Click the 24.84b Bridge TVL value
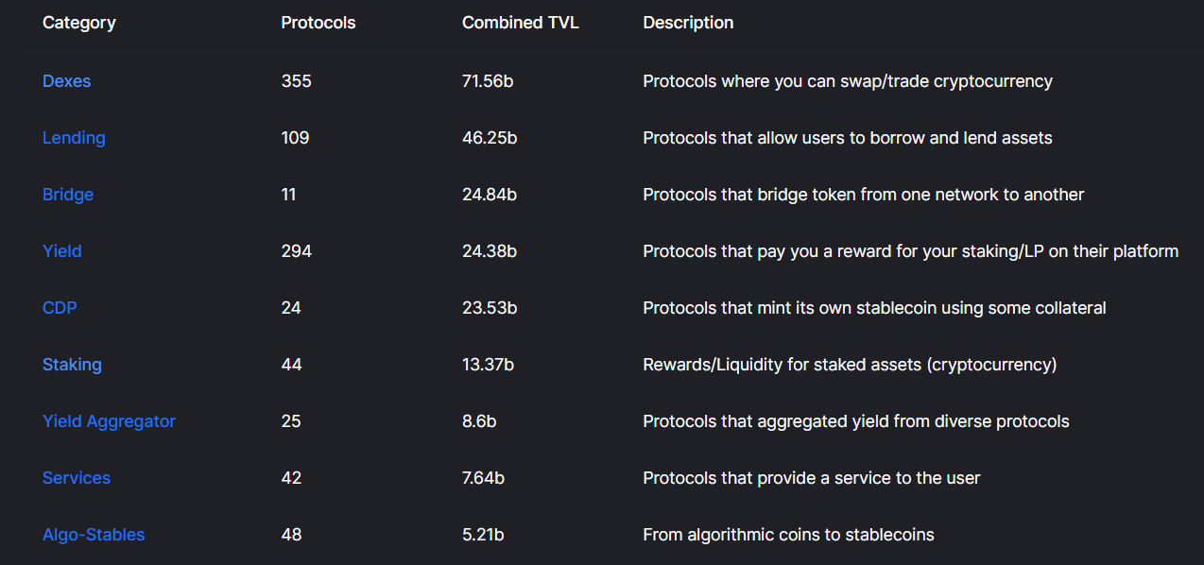The width and height of the screenshot is (1204, 565). pyautogui.click(x=490, y=195)
